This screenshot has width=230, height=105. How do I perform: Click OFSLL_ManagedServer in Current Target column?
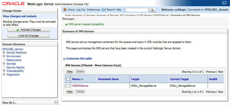point(183,86)
